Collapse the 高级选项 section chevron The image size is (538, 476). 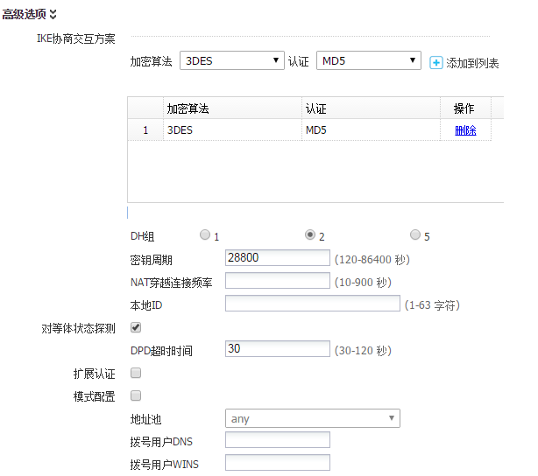pos(53,14)
